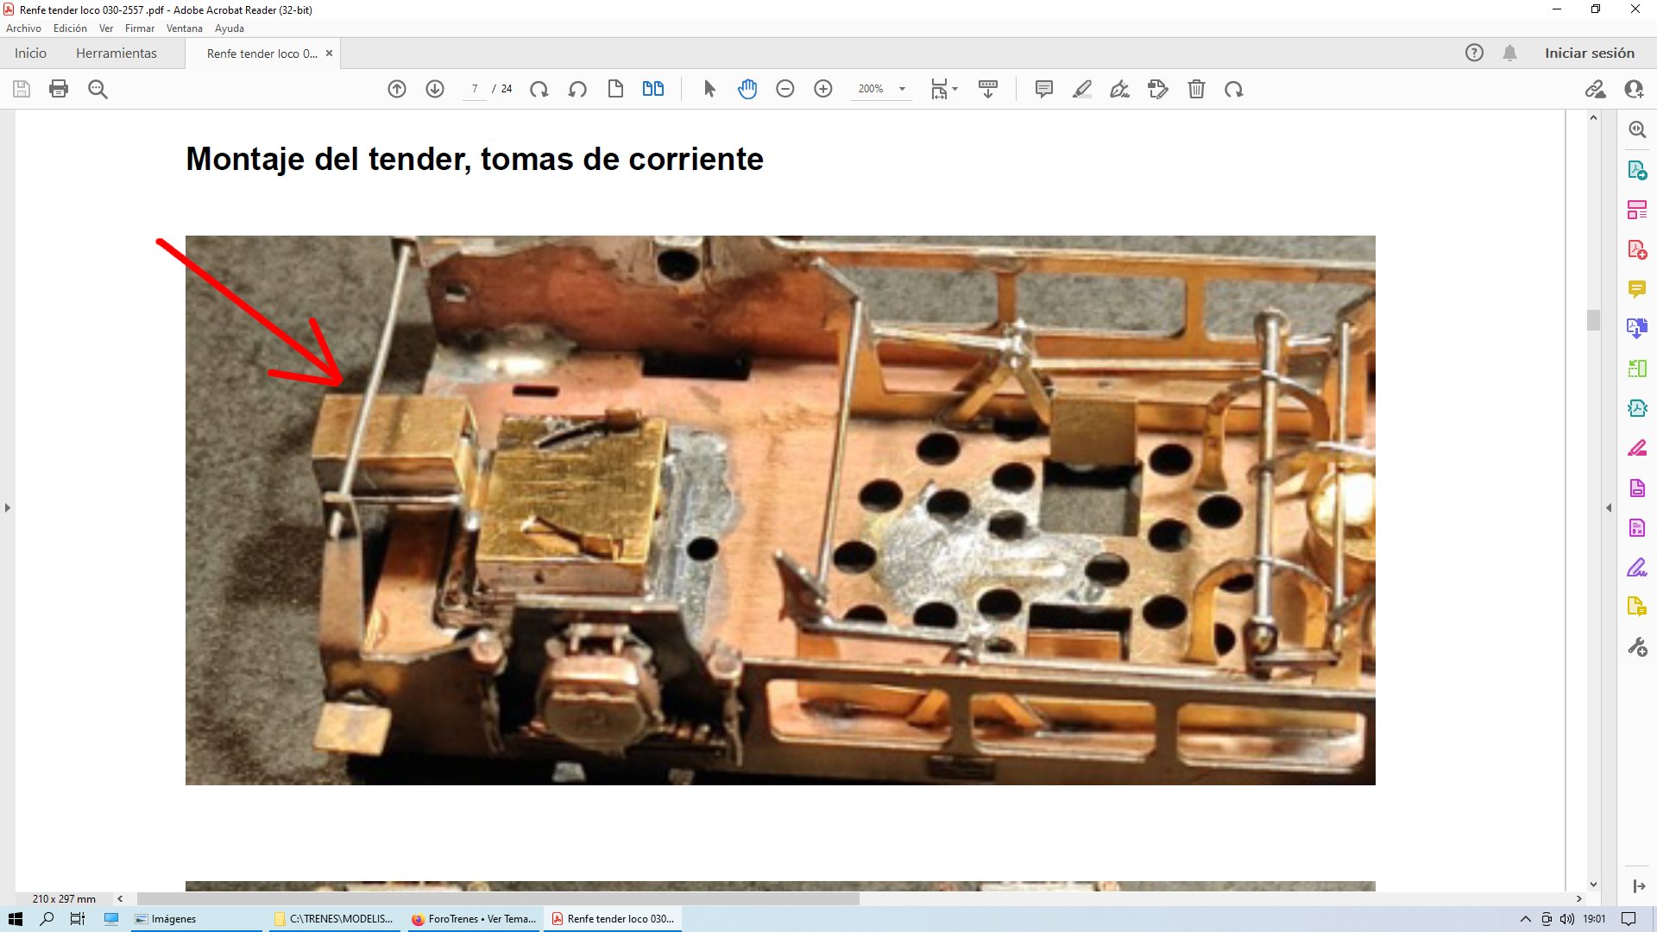Go to previous page arrow

[397, 89]
